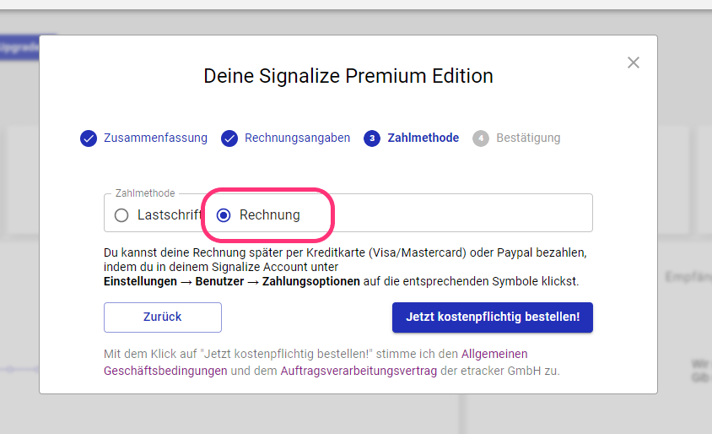Open the Bestätigung step label
Screen dimensions: 712x434
(528, 138)
